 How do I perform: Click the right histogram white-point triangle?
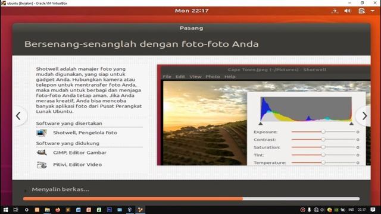click(x=351, y=124)
